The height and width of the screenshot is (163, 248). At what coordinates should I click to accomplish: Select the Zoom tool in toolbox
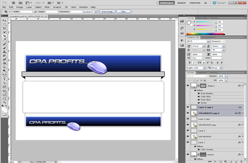pos(4,102)
